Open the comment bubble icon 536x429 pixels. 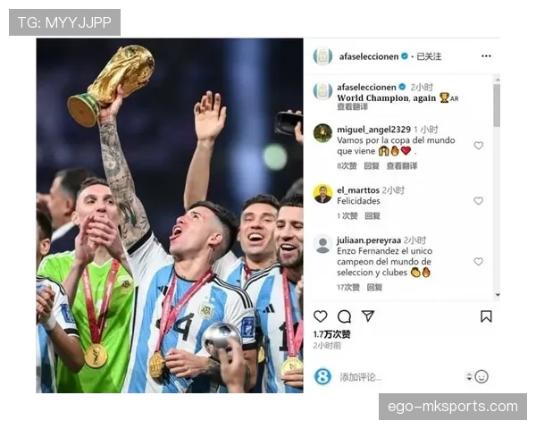click(344, 316)
